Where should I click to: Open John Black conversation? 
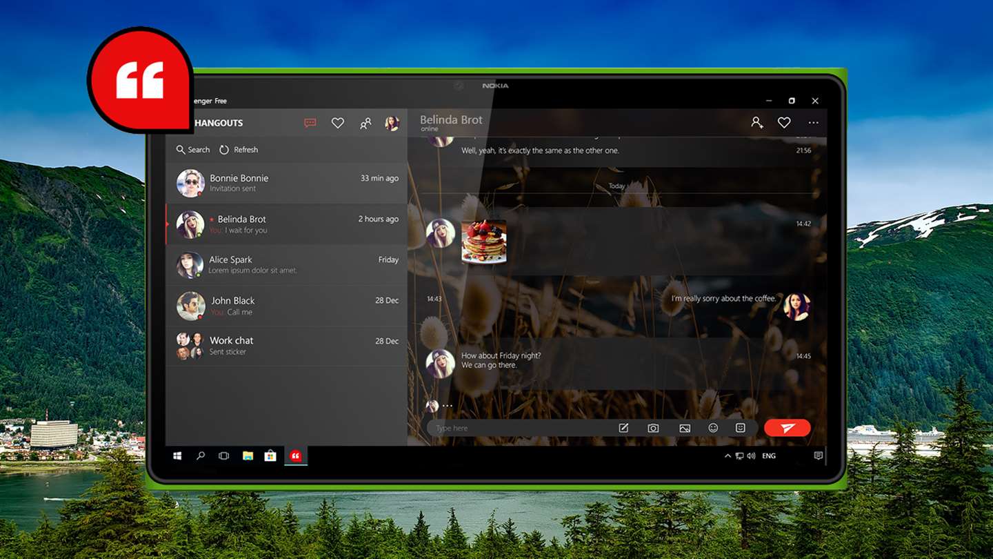(x=286, y=306)
